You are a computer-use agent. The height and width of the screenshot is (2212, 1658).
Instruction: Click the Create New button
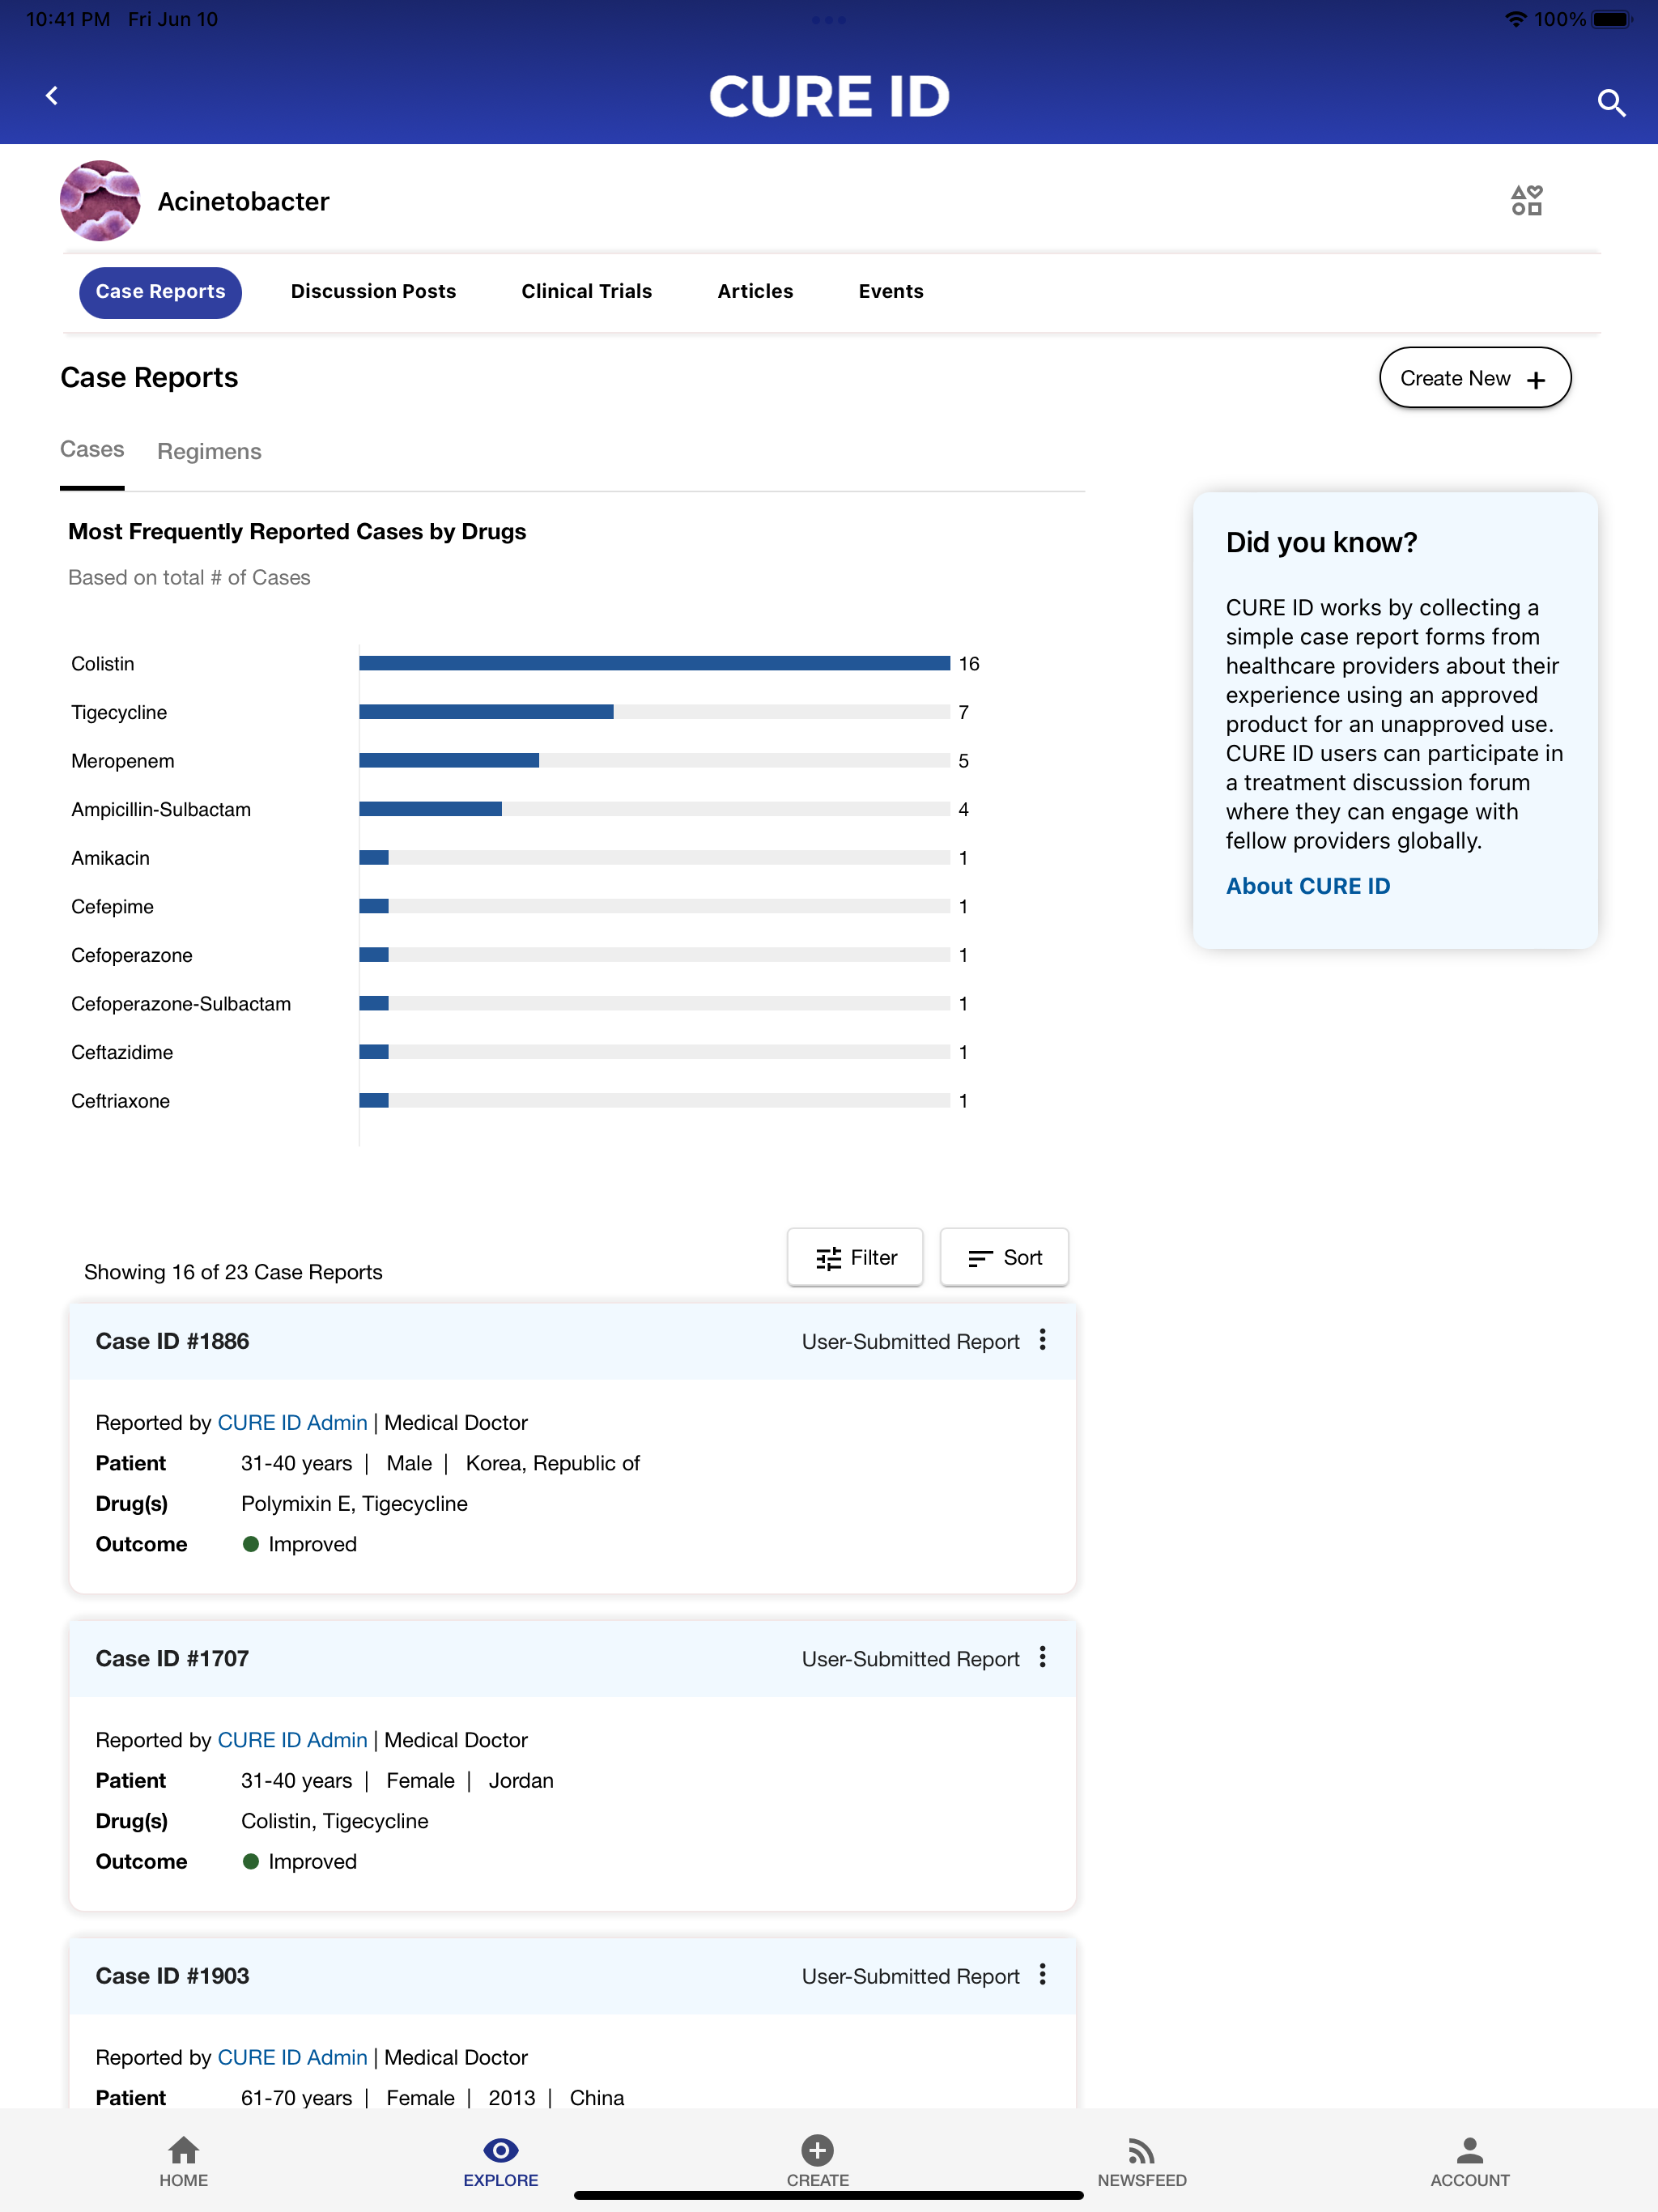pyautogui.click(x=1475, y=378)
